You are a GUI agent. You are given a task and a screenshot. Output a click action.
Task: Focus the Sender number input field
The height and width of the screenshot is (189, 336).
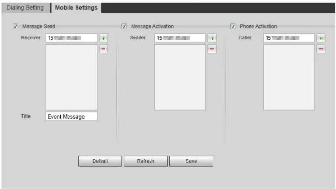(180, 38)
